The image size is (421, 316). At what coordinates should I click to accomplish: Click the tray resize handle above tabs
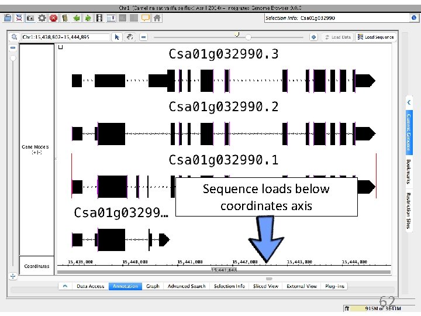(x=269, y=279)
